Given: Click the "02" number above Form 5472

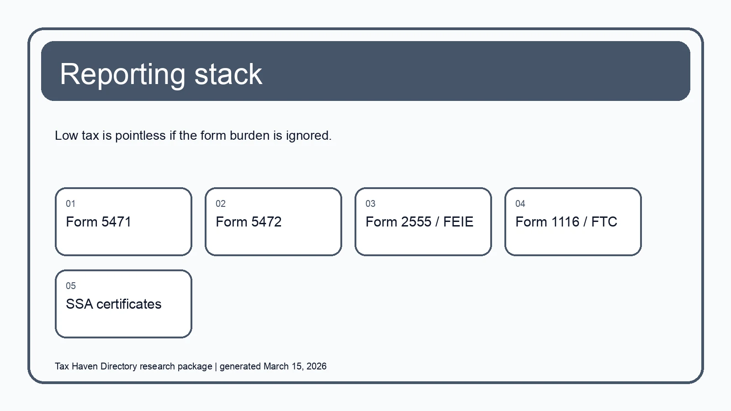Looking at the screenshot, I should point(221,204).
